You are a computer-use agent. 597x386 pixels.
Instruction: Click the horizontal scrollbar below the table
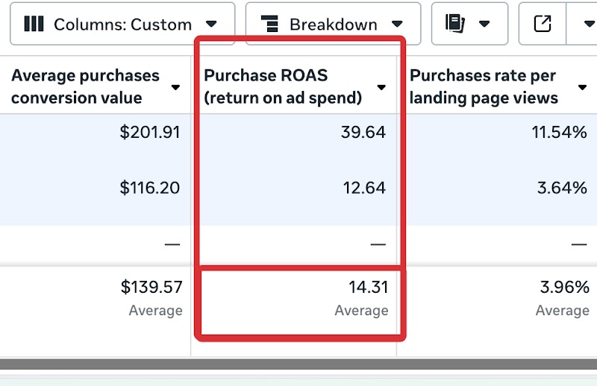[298, 364]
